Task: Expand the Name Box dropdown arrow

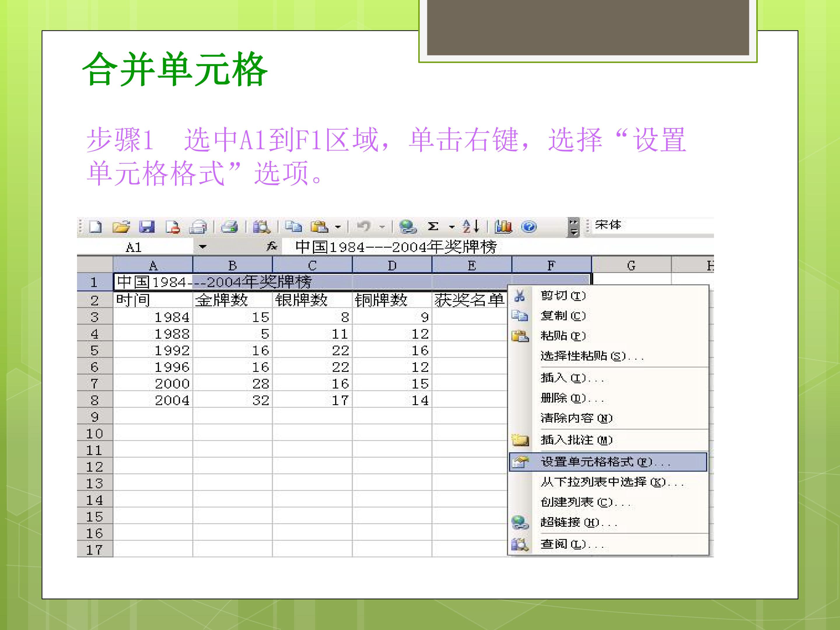Action: (x=203, y=247)
